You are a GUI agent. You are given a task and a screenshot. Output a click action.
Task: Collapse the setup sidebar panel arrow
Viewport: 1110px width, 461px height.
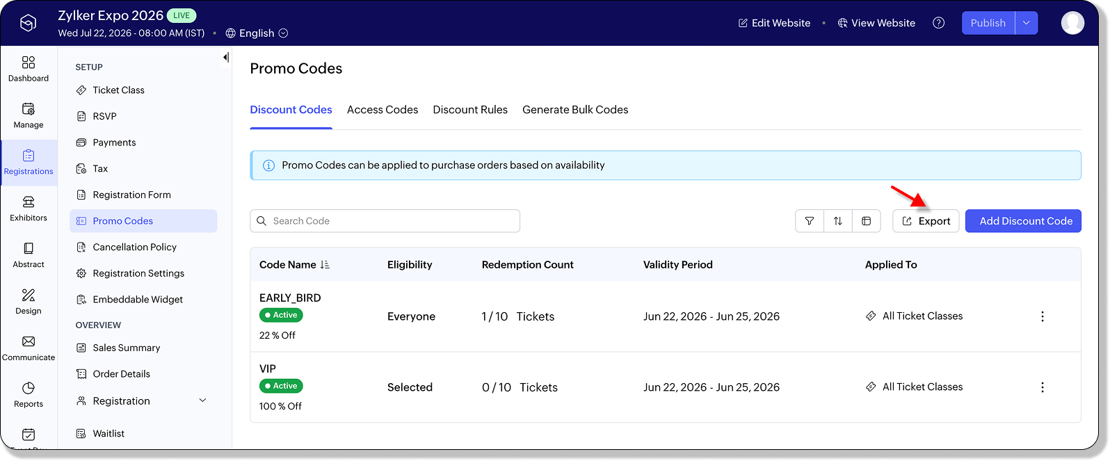pyautogui.click(x=225, y=58)
